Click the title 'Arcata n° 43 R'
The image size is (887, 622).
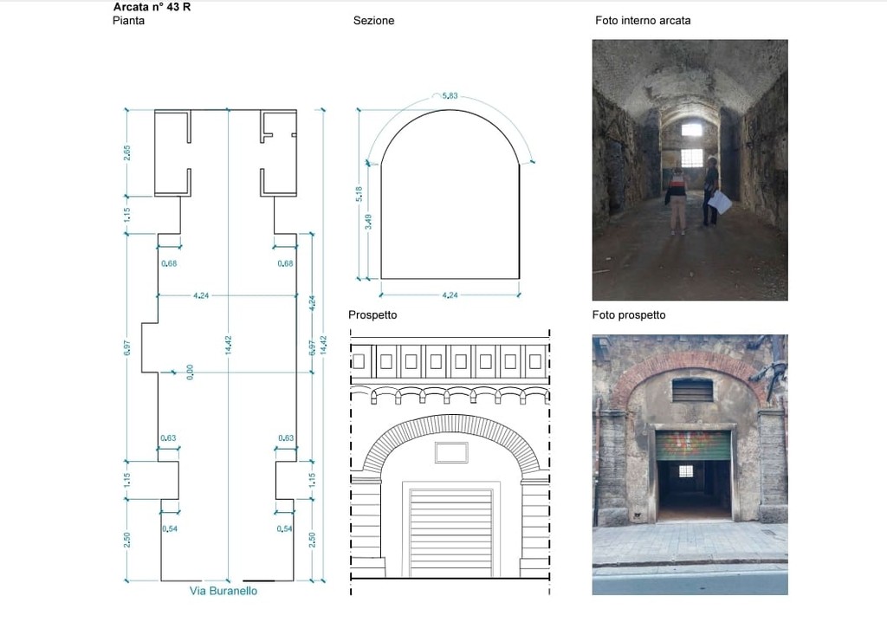click(x=152, y=7)
